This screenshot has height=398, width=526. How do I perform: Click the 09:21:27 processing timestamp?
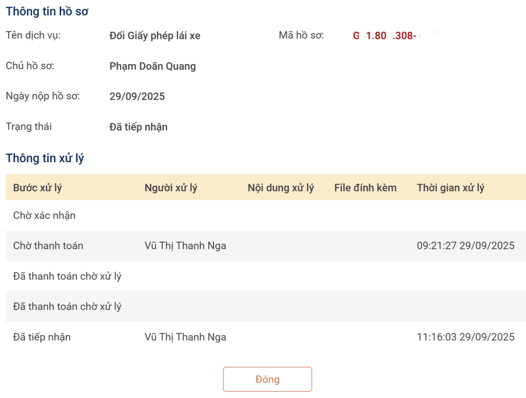[465, 246]
